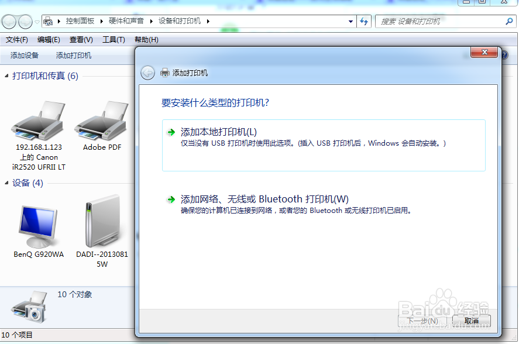
Task: Open the 帮助(H) menu
Action: [146, 40]
